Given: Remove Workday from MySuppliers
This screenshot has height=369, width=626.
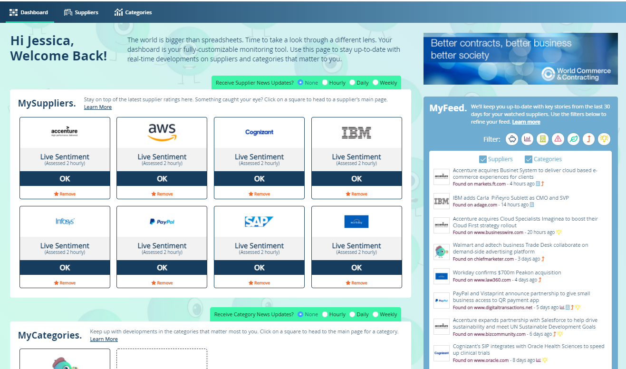Looking at the screenshot, I should pos(356,283).
